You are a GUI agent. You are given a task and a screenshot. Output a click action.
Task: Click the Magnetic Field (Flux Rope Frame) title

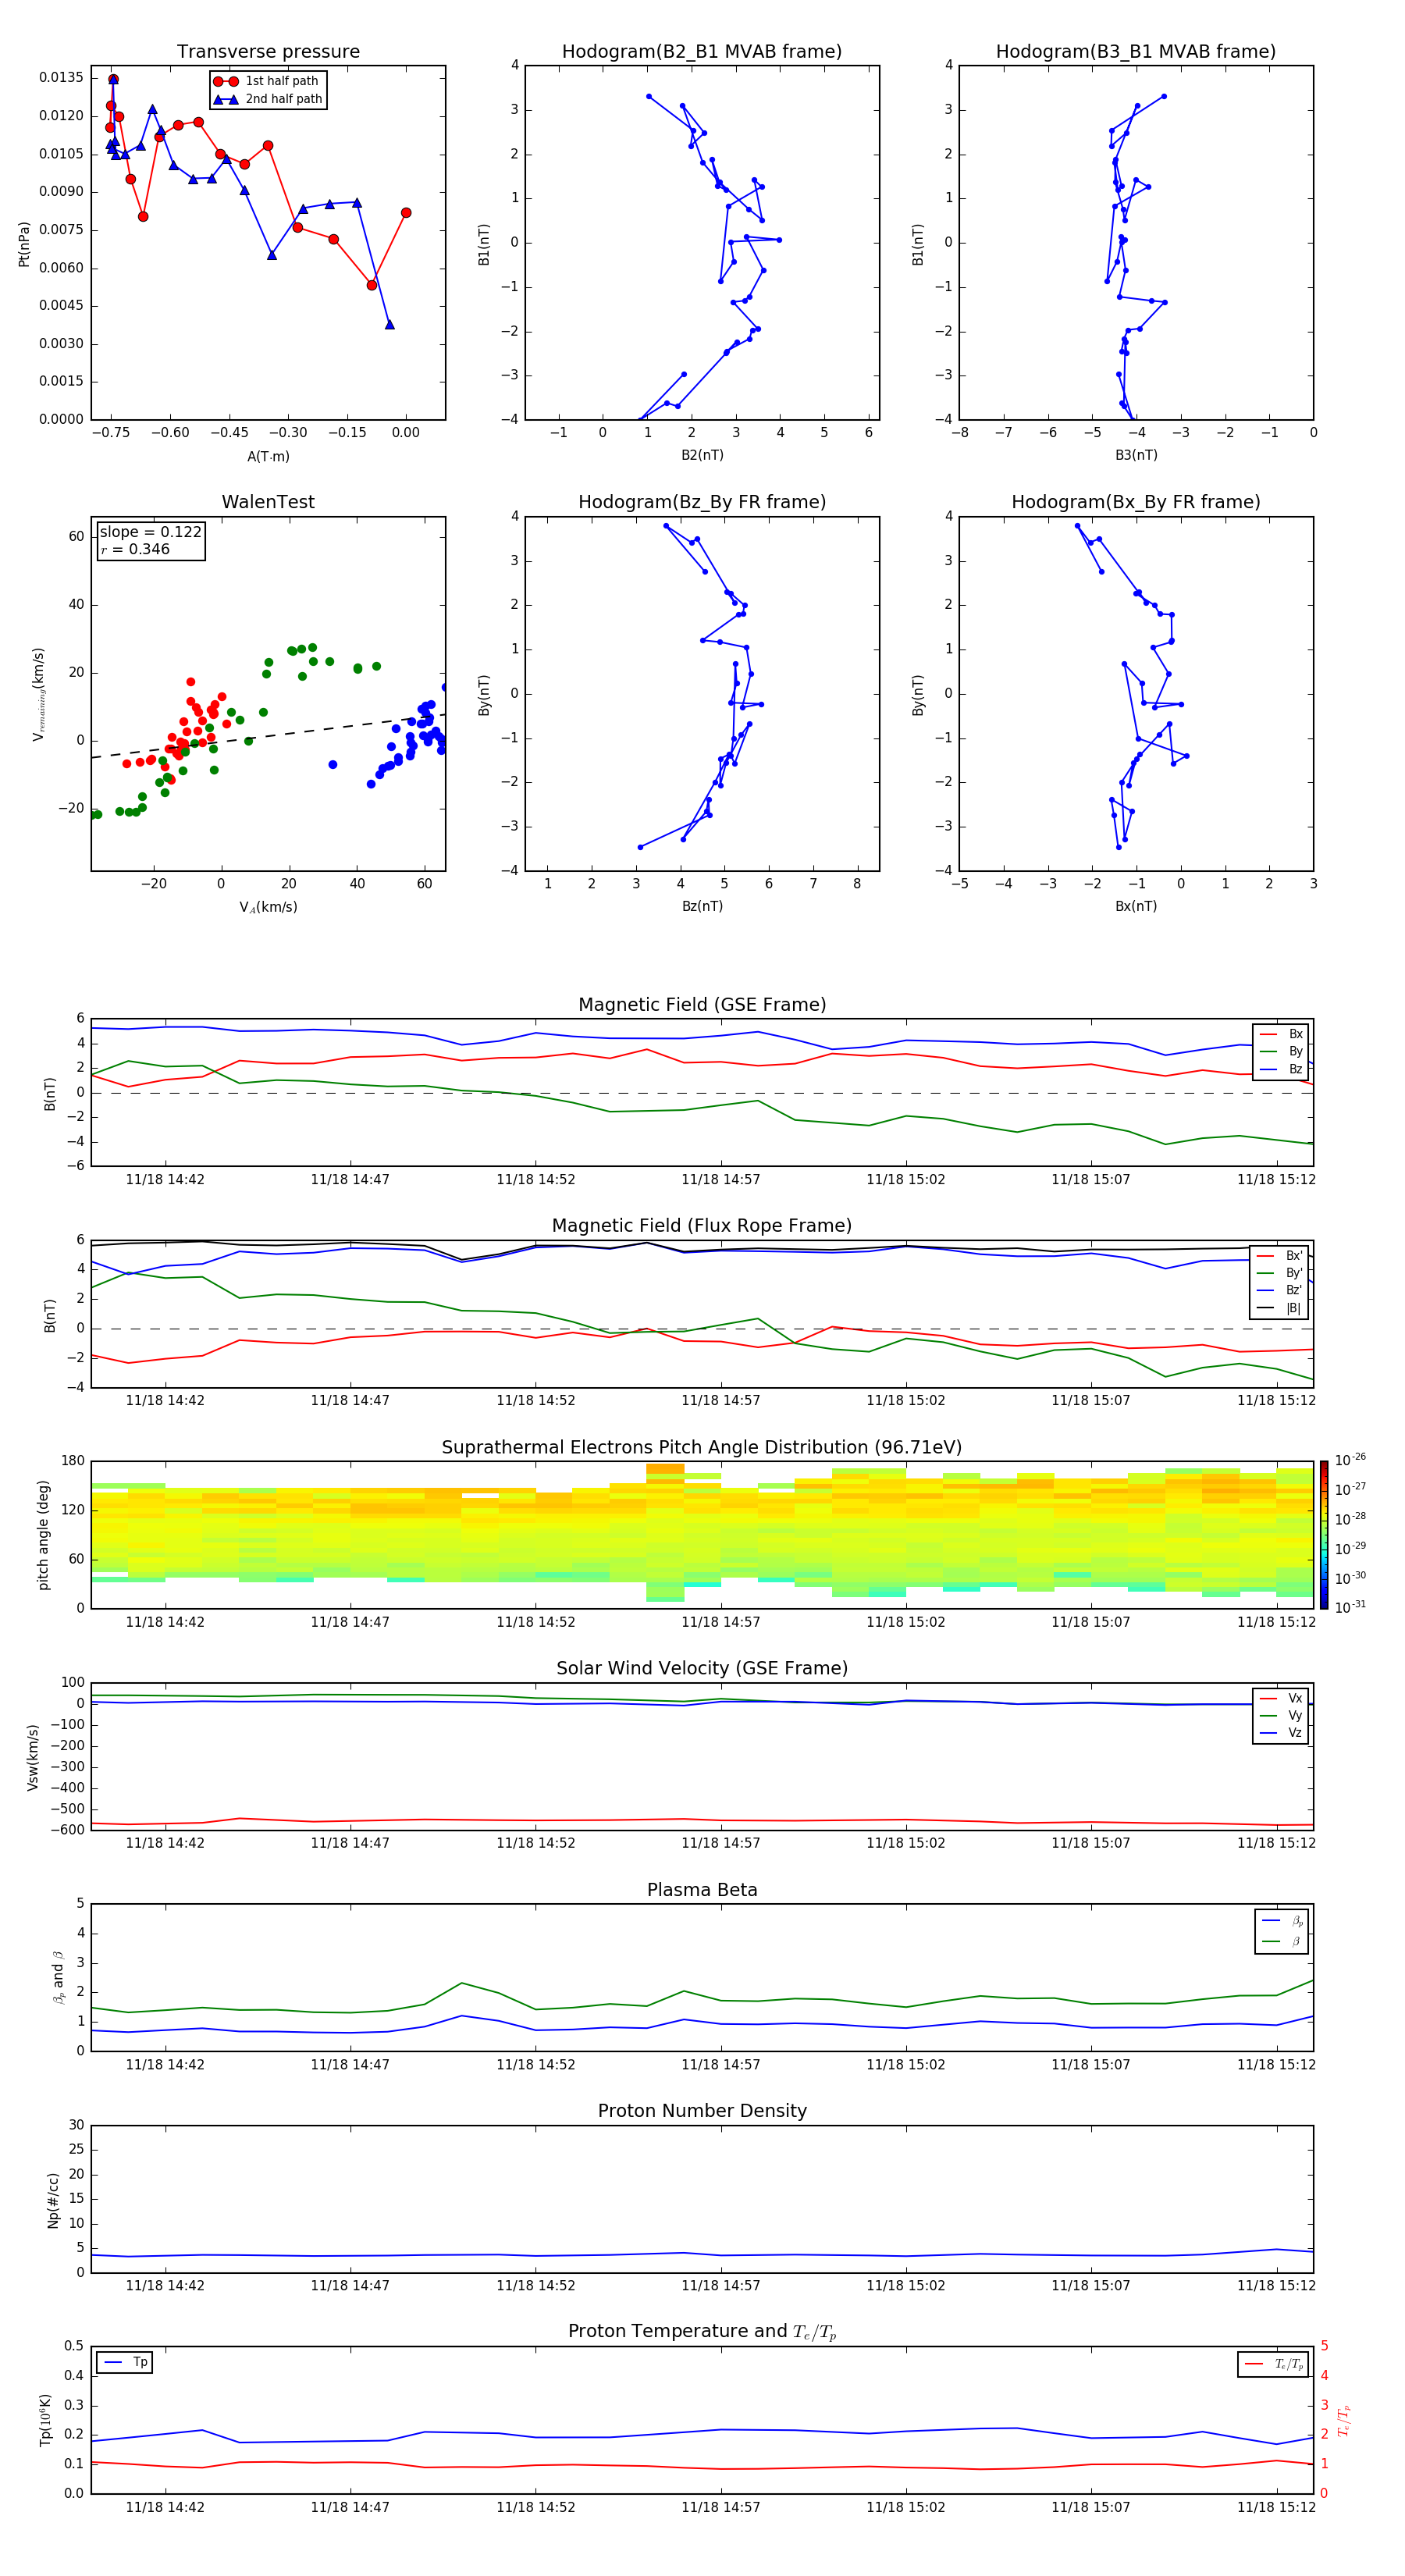[702, 1226]
